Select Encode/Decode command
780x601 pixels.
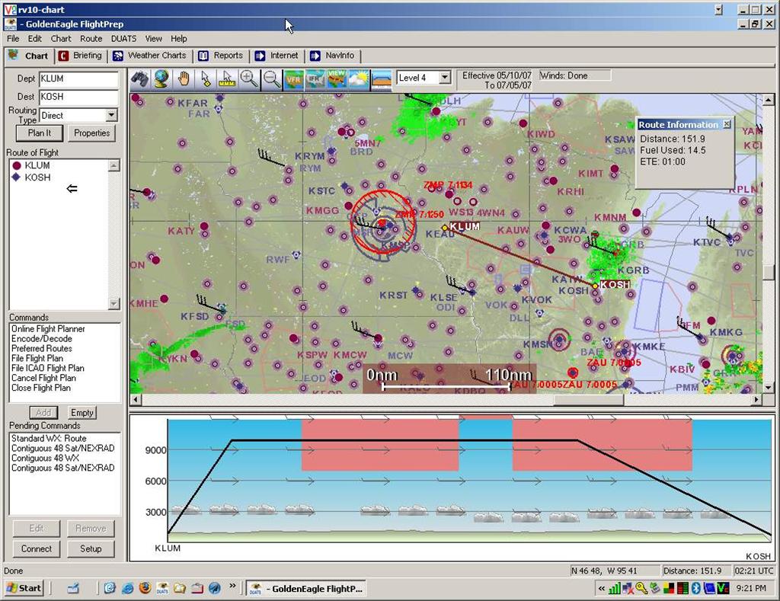tap(42, 339)
